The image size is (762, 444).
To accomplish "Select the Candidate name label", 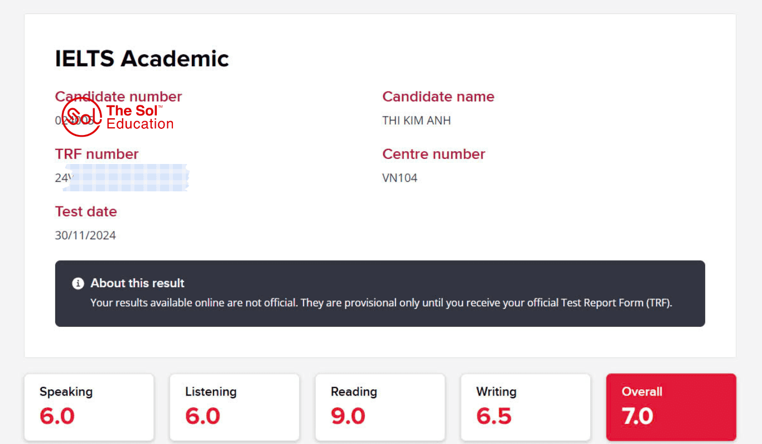I will (x=438, y=96).
